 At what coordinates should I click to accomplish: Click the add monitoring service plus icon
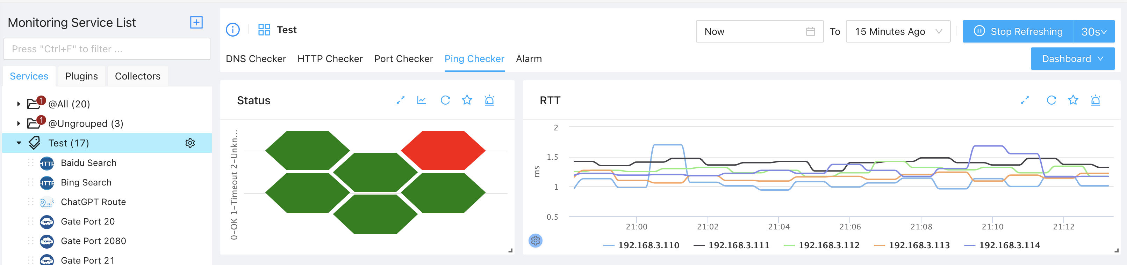(x=196, y=22)
